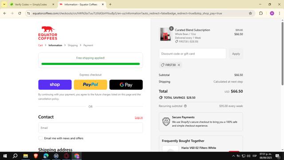
Task: Click the free shipping progress bar
Action: (x=91, y=64)
